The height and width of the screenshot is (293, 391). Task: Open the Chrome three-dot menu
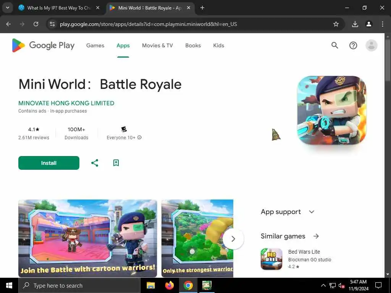383,24
